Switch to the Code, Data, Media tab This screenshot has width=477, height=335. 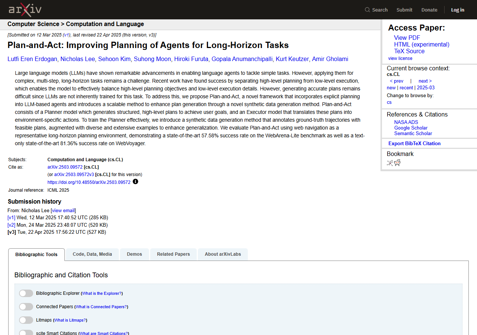coord(92,254)
